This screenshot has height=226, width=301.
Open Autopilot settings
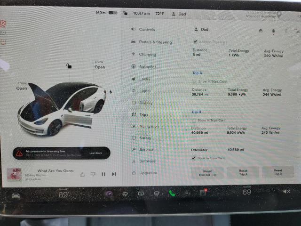coord(143,67)
